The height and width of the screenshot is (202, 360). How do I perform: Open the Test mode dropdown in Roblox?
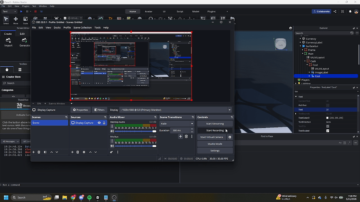pos(9,12)
